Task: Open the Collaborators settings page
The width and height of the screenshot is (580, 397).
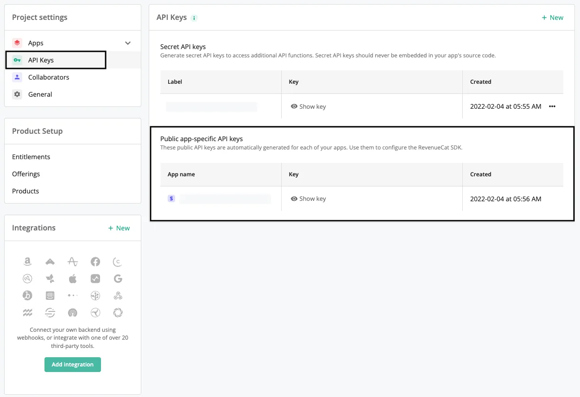Action: pyautogui.click(x=73, y=77)
